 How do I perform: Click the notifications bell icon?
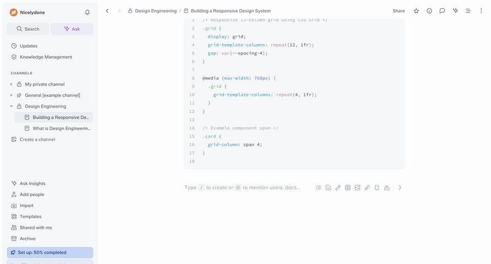(x=87, y=13)
